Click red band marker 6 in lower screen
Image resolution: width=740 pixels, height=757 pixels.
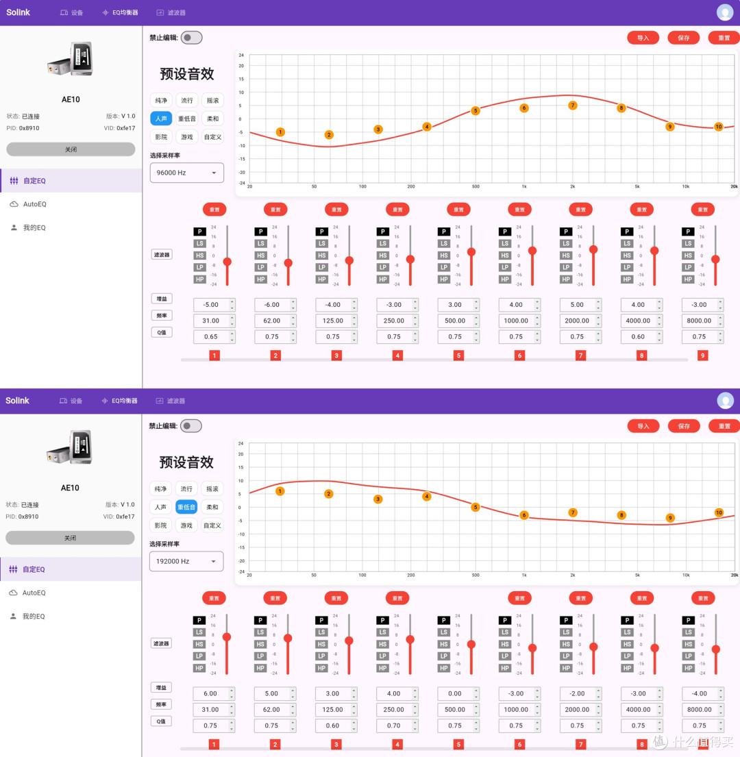(519, 745)
